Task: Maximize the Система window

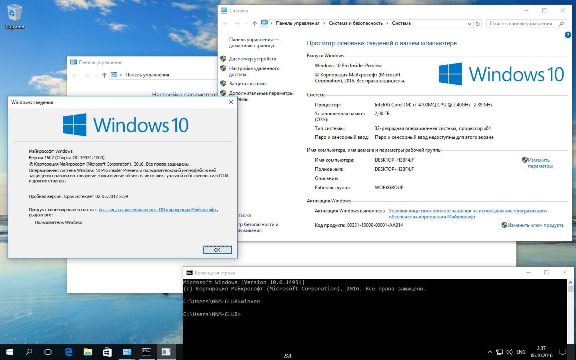Action: click(x=544, y=10)
